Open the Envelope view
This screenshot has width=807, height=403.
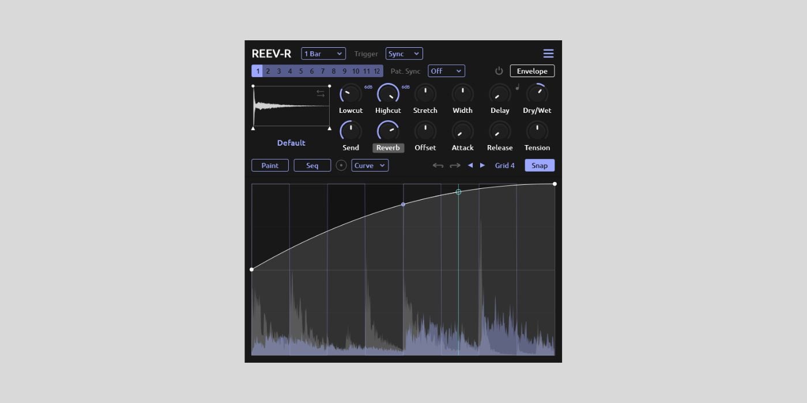coord(532,71)
